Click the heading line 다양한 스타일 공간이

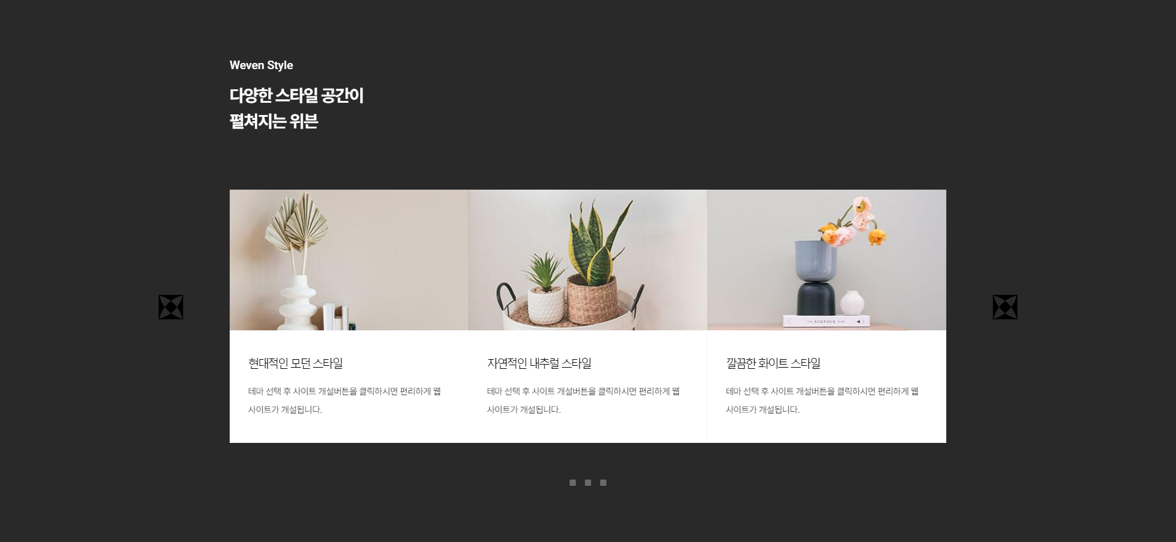[x=296, y=96]
